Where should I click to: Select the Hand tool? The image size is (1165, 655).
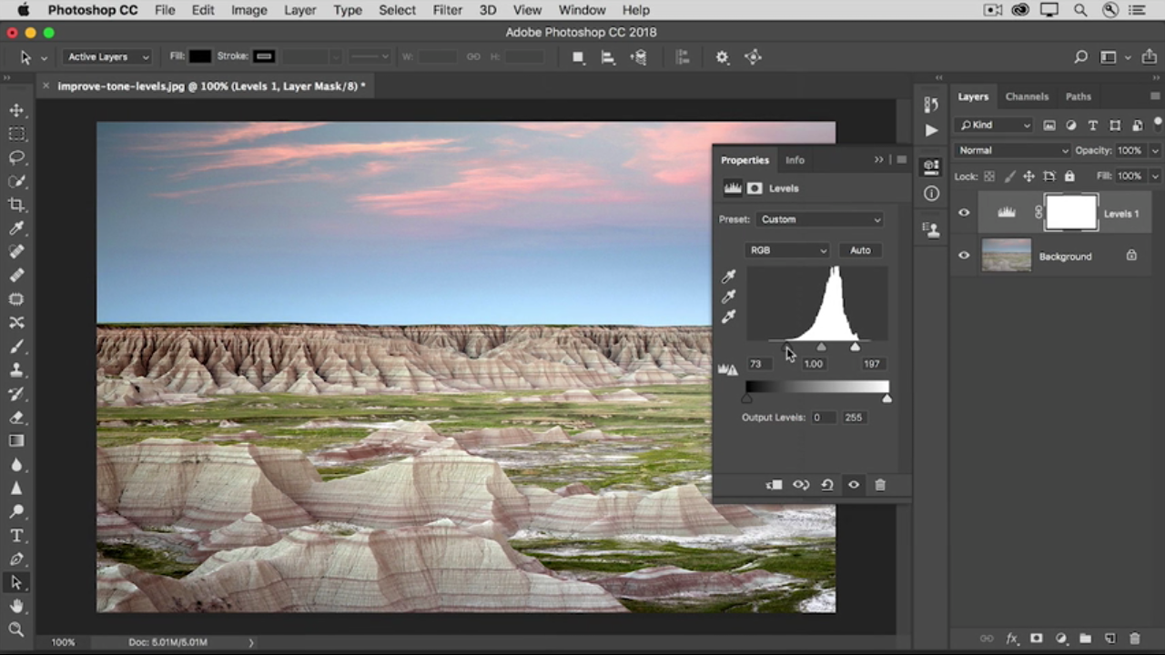click(16, 606)
